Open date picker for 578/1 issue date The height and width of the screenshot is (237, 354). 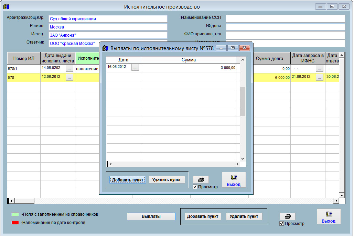(69, 69)
